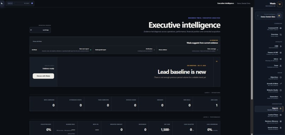Open the Finance & ERP icon
The height and width of the screenshot is (135, 285).
click(x=281, y=53)
